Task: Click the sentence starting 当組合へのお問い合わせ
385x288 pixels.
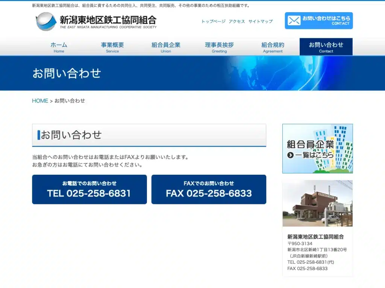Action: 111,157
